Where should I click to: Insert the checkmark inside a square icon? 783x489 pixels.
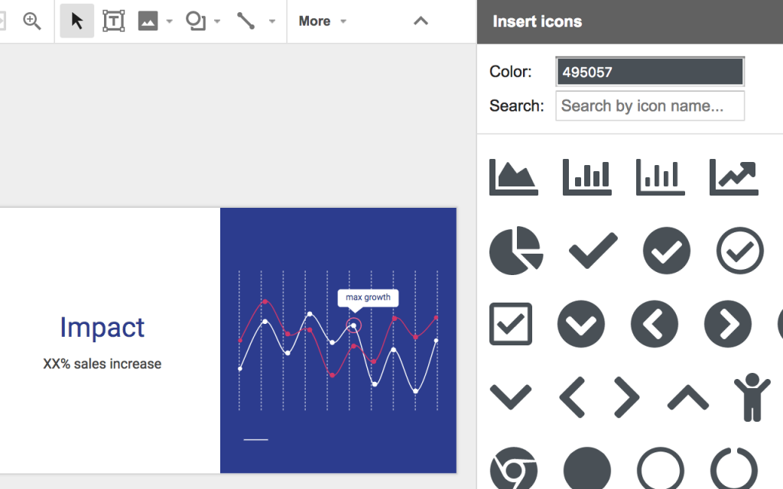point(510,324)
